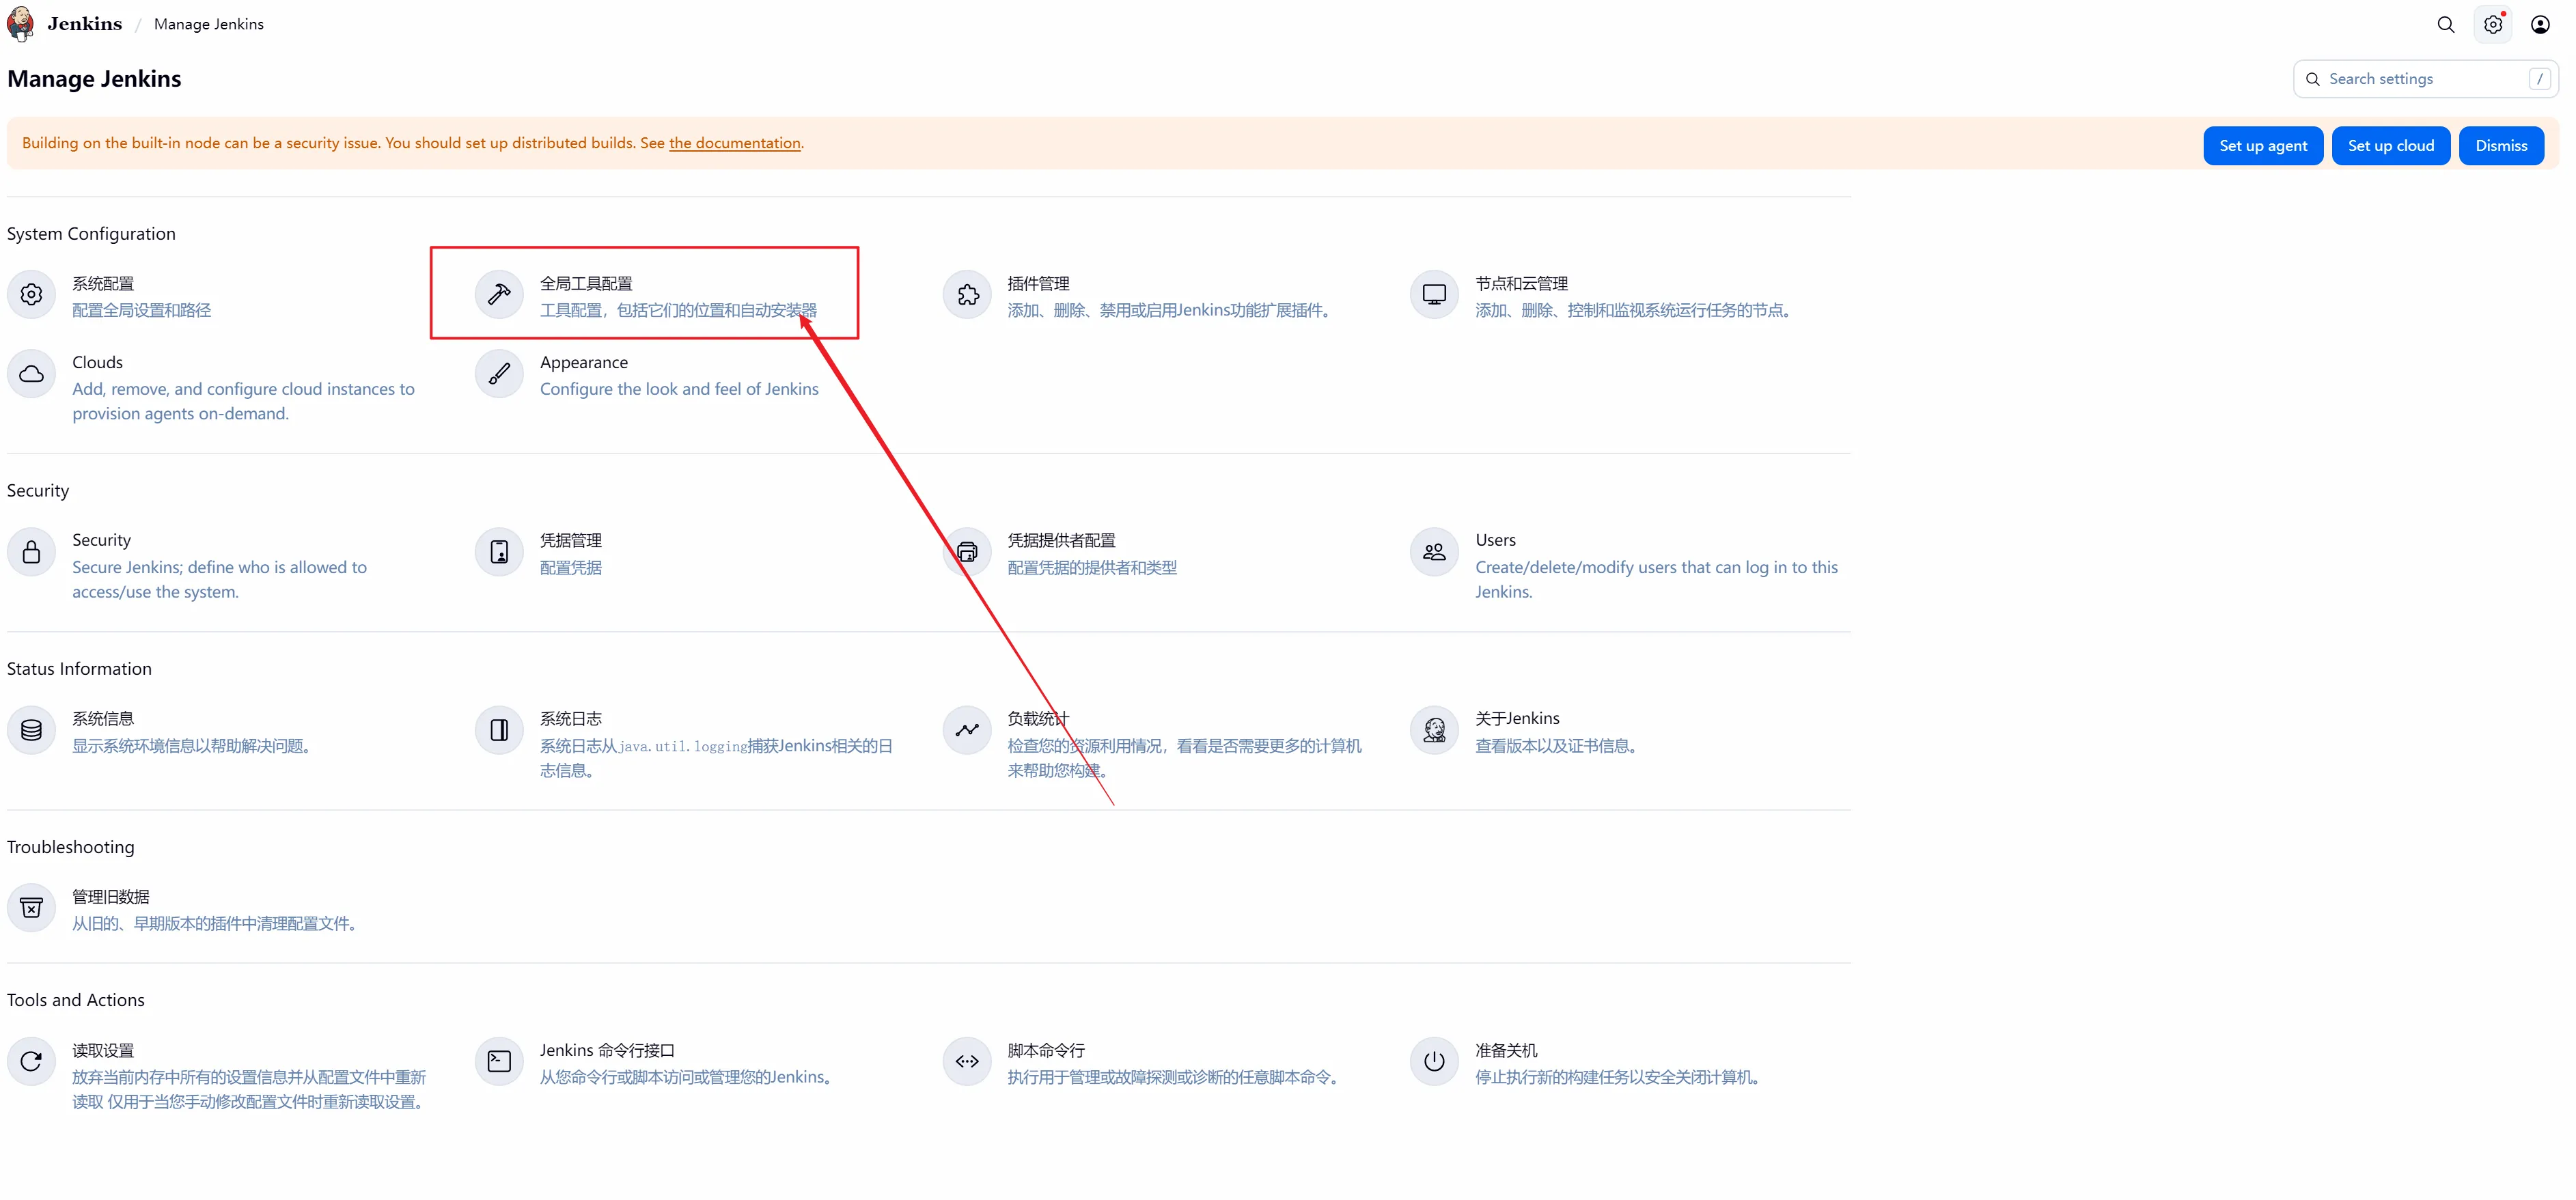Open 系统配置 title link

pyautogui.click(x=103, y=284)
